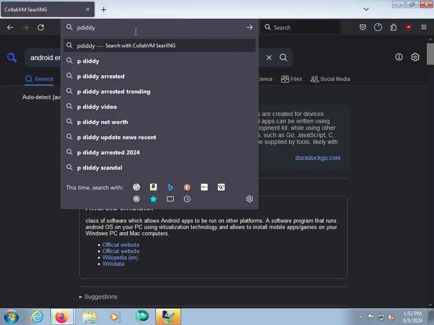Search this time with Bing
Screen dimensions: 434x325
click(x=170, y=187)
